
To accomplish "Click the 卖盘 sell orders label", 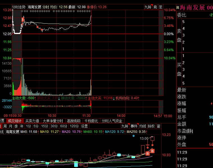I will point(179,35).
